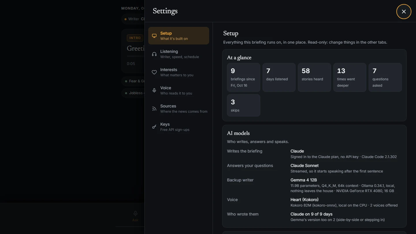Close the Settings panel with the X icon
The height and width of the screenshot is (234, 416).
[404, 12]
